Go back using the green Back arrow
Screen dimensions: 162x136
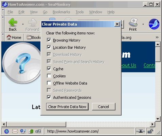click(13, 25)
